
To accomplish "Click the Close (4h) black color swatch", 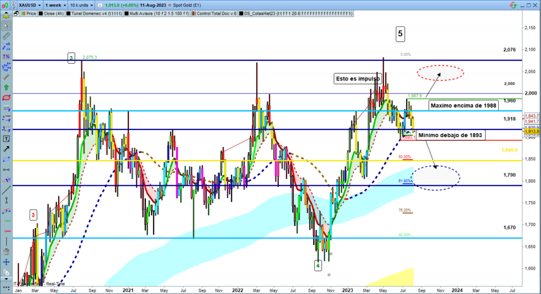I will pyautogui.click(x=42, y=14).
